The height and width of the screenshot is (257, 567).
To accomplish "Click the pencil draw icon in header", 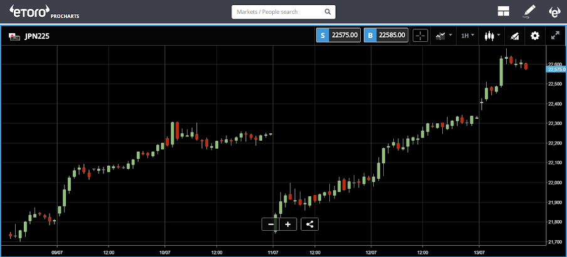I will point(529,11).
